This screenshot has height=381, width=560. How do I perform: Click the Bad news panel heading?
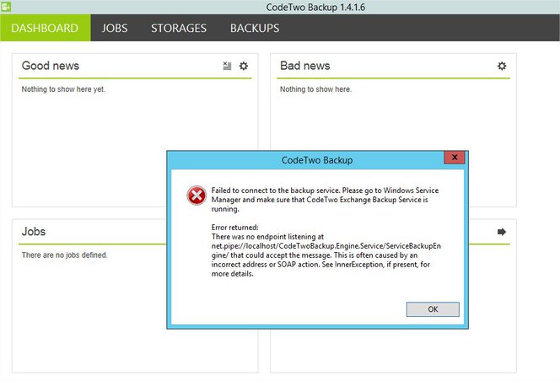click(x=305, y=66)
